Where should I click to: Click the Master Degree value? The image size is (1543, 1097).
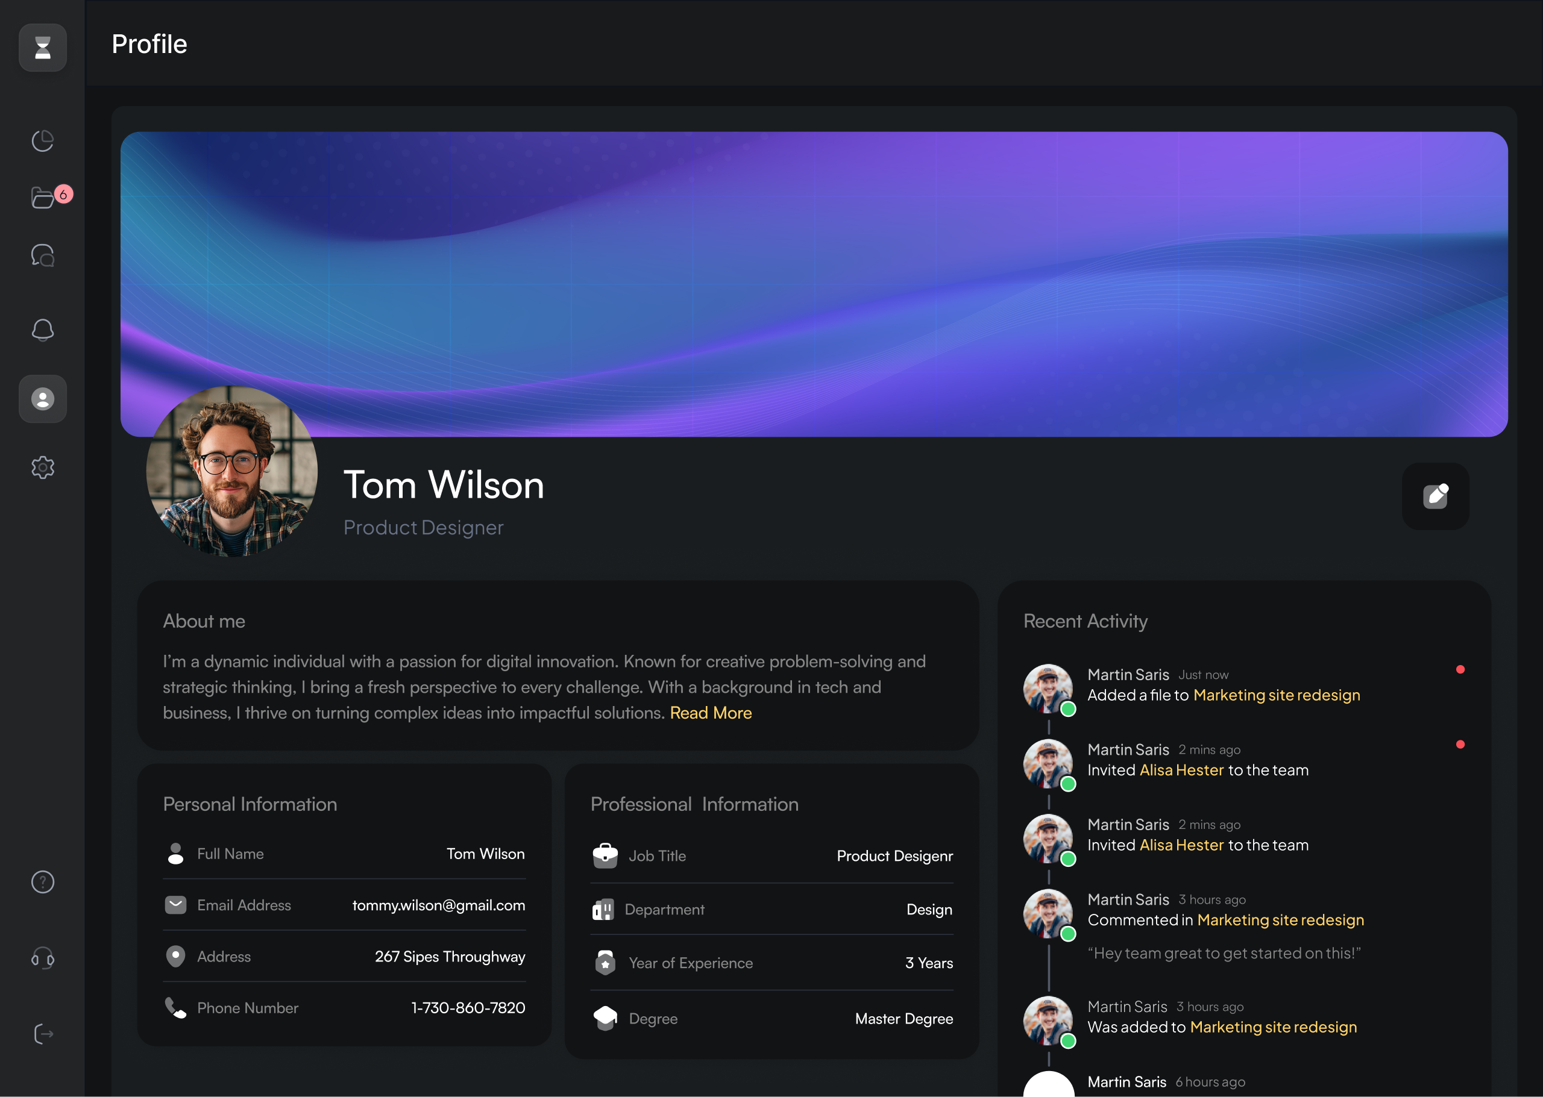903,1019
